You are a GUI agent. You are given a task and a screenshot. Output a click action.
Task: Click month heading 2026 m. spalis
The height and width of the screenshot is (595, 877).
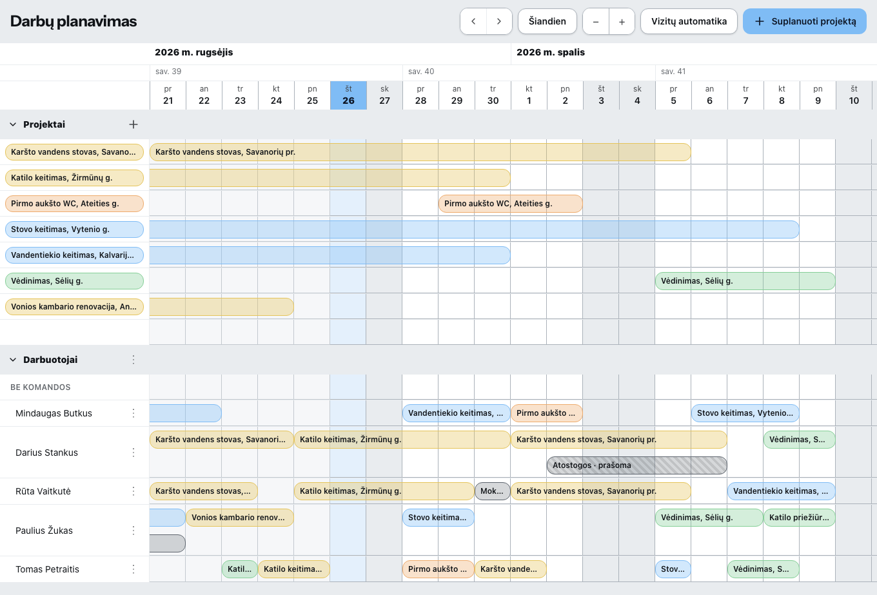tap(551, 52)
